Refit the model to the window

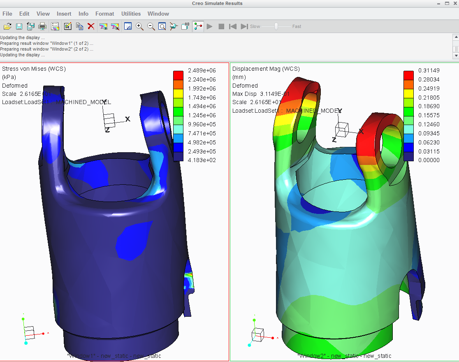click(162, 26)
